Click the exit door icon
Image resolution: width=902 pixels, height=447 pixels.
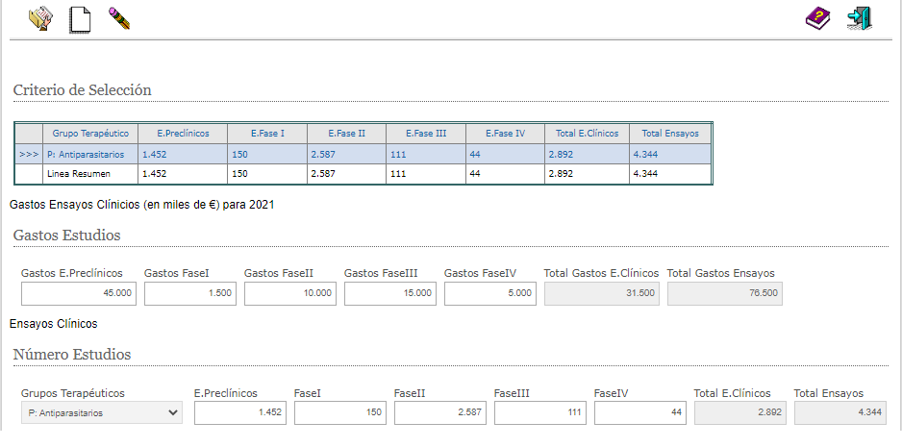click(859, 18)
